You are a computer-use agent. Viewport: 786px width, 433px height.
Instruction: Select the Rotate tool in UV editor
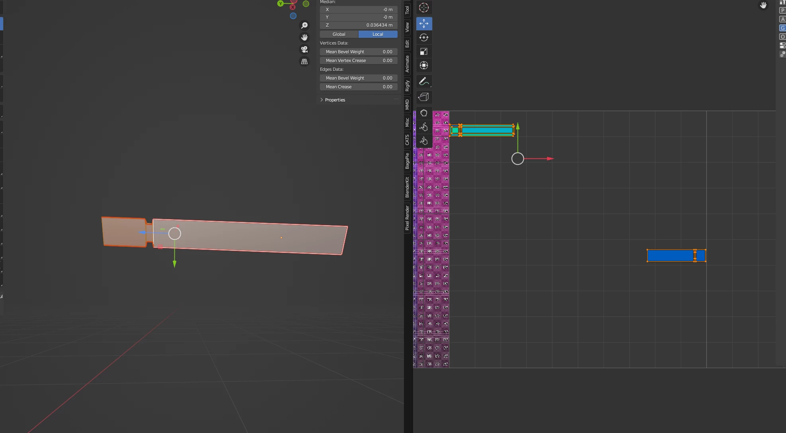(x=424, y=37)
